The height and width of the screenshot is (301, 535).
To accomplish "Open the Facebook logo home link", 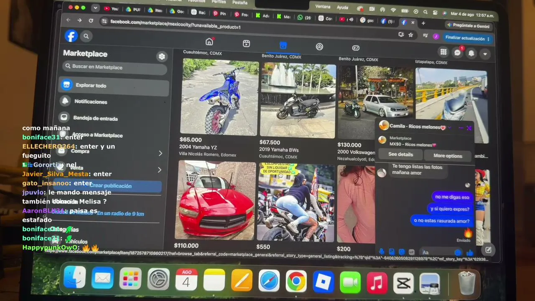I will 71,36.
